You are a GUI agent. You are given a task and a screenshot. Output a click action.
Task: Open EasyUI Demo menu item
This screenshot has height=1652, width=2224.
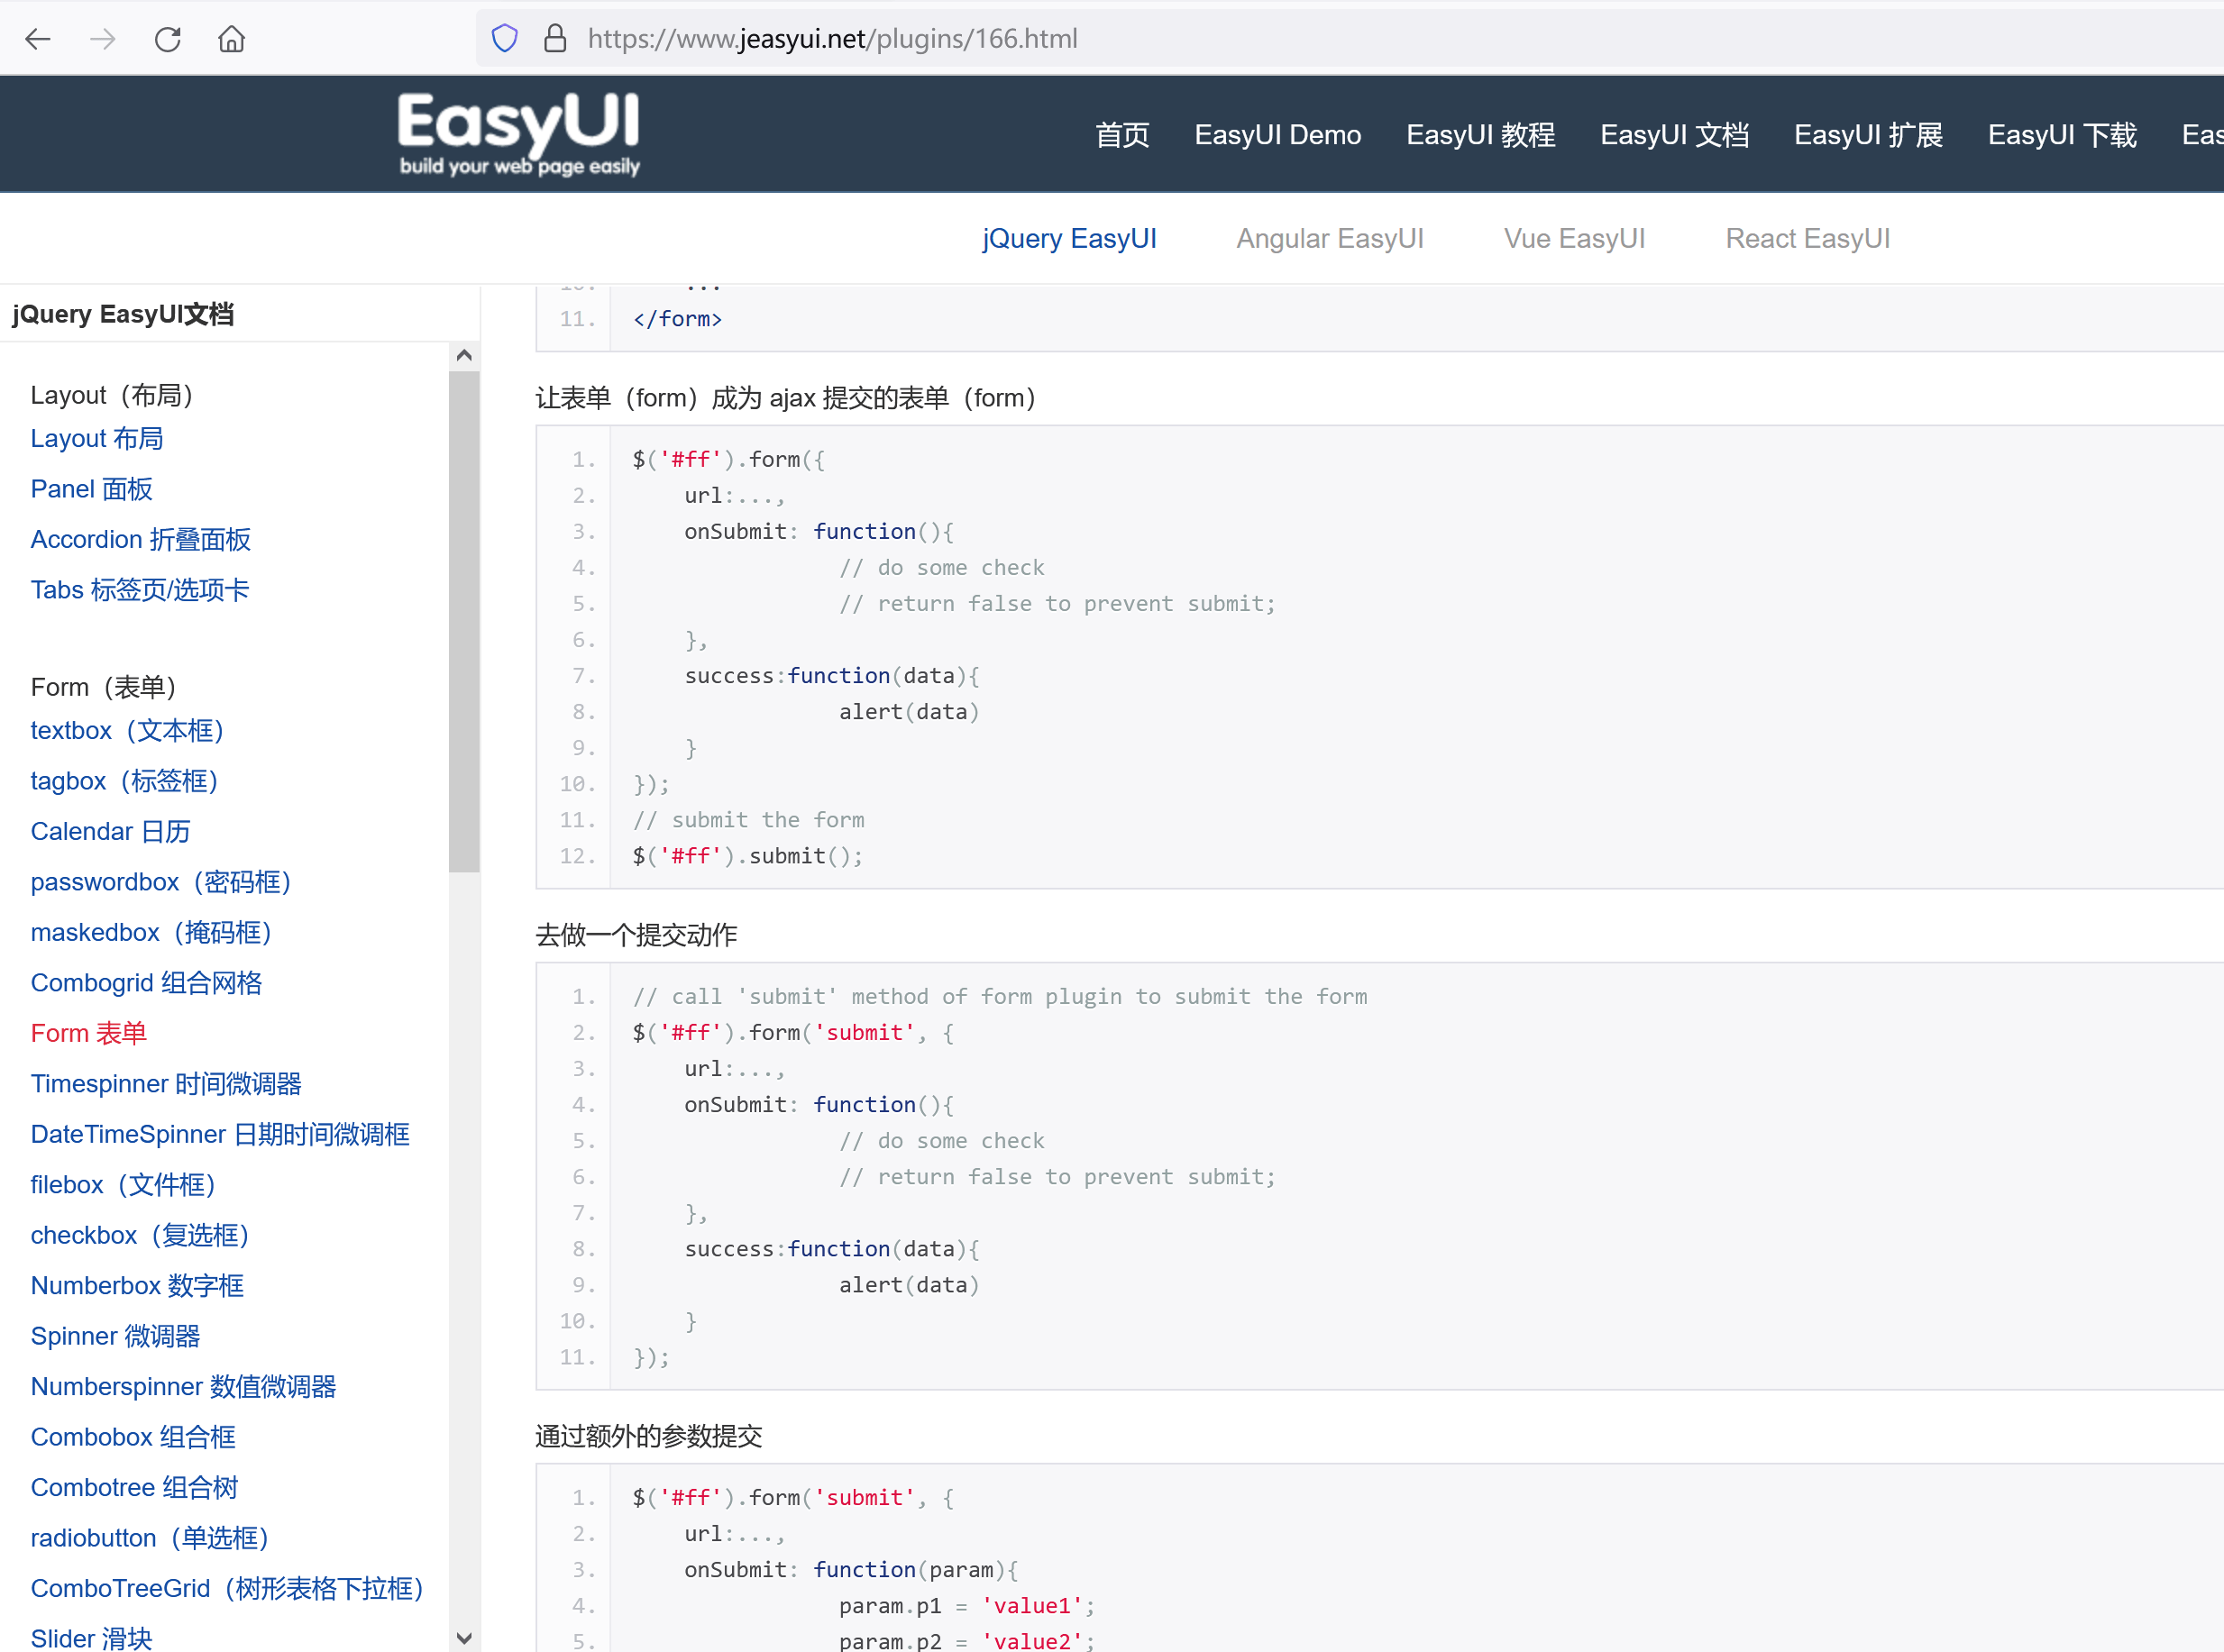(x=1277, y=135)
